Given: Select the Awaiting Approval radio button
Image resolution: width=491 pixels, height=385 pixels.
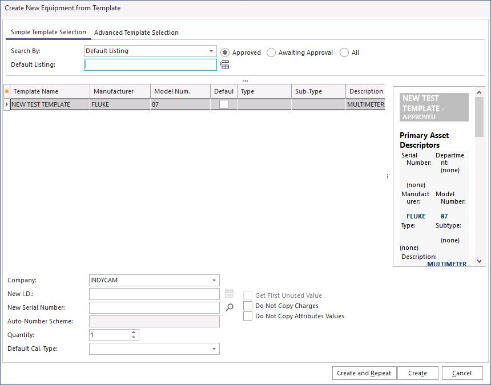Looking at the screenshot, I should [271, 52].
